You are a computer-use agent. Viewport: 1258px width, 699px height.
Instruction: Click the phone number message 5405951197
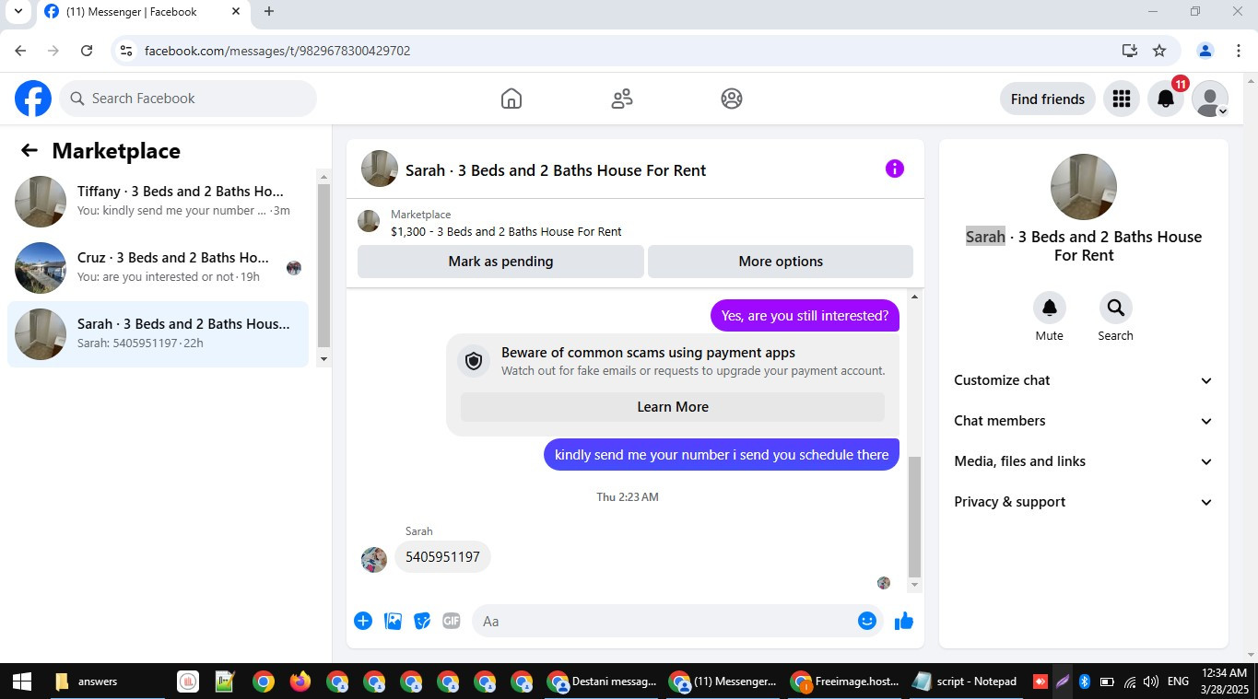pos(442,557)
